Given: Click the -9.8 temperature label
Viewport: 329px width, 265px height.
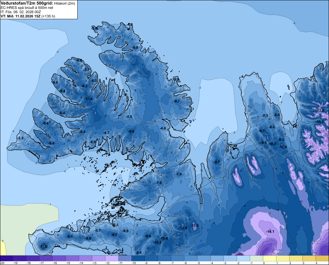Looking at the screenshot, I should [x=148, y=236].
